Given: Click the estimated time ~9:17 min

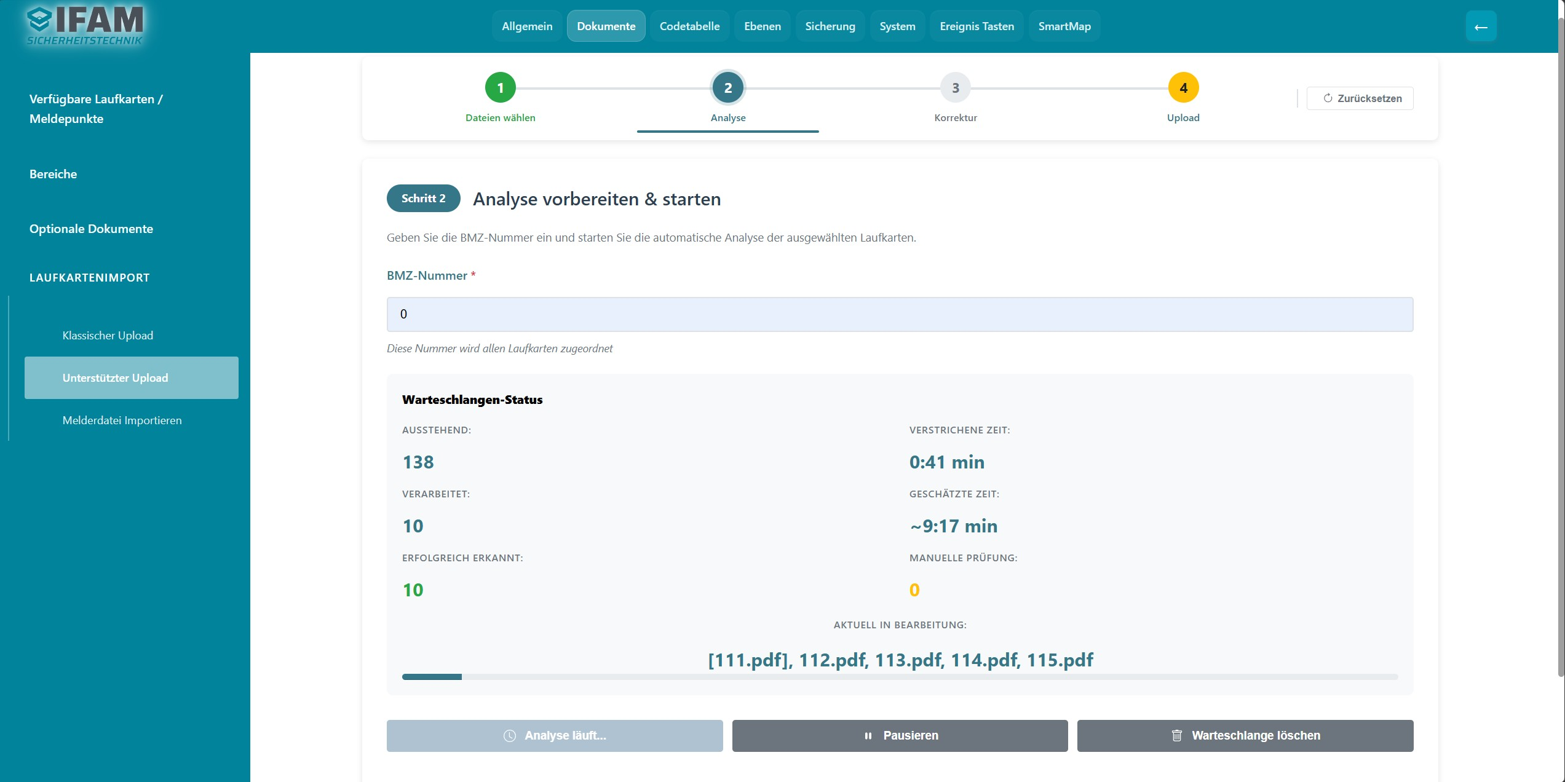Looking at the screenshot, I should (954, 526).
